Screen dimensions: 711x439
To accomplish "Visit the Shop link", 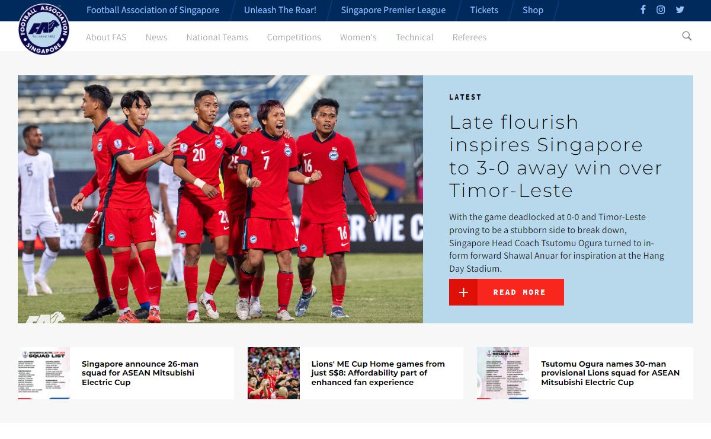I will tap(533, 10).
